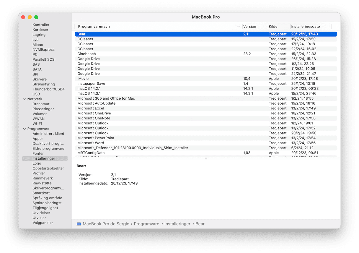Select USB in the sidebar
The height and width of the screenshot is (253, 359).
36,94
